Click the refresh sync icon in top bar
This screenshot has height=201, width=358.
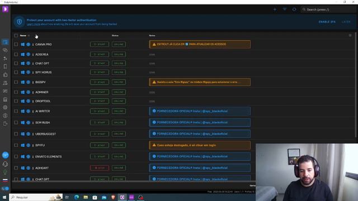pos(294,9)
